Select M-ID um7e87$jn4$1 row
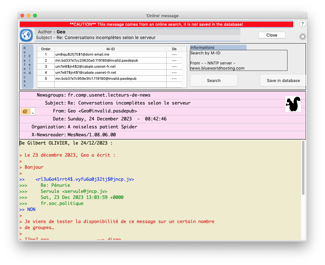Image resolution: width=325 pixels, height=265 pixels. click(110, 72)
